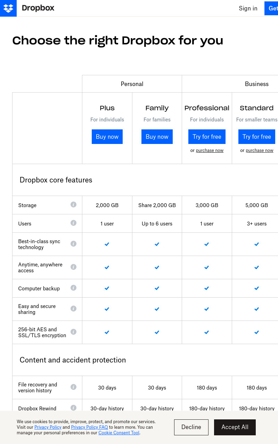Click the 3,000 GB storage cell

pos(207,205)
